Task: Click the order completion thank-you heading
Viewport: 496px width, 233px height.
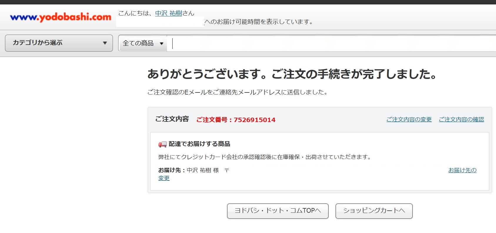Action: click(x=292, y=74)
